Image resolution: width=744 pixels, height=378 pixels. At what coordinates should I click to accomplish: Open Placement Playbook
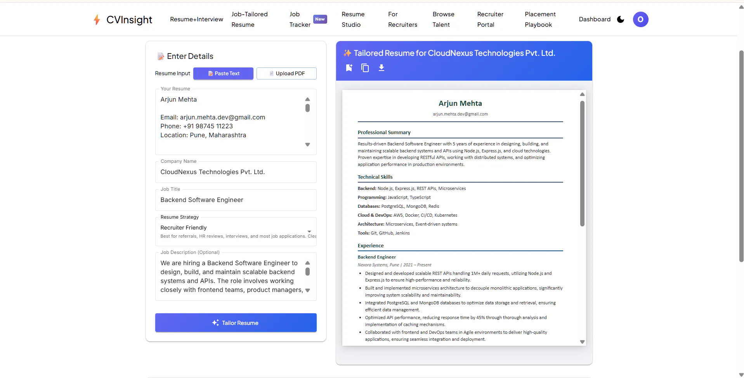point(540,19)
